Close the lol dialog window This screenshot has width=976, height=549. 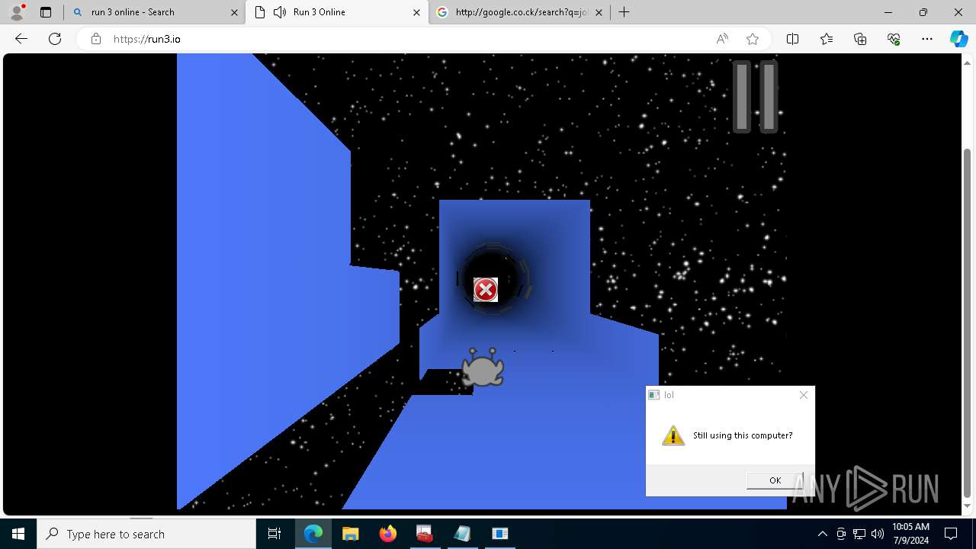point(803,395)
